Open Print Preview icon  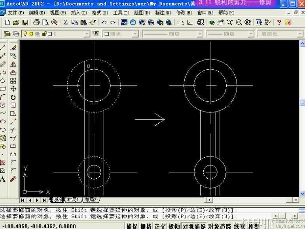point(45,23)
